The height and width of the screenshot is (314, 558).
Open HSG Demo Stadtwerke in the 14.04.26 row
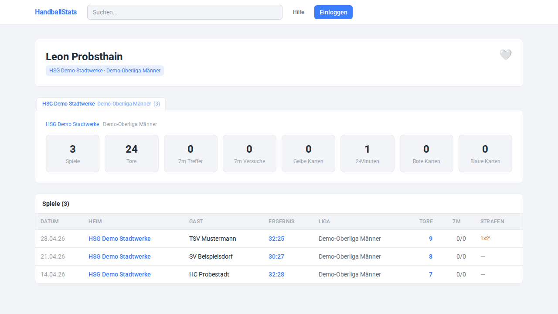pyautogui.click(x=119, y=274)
